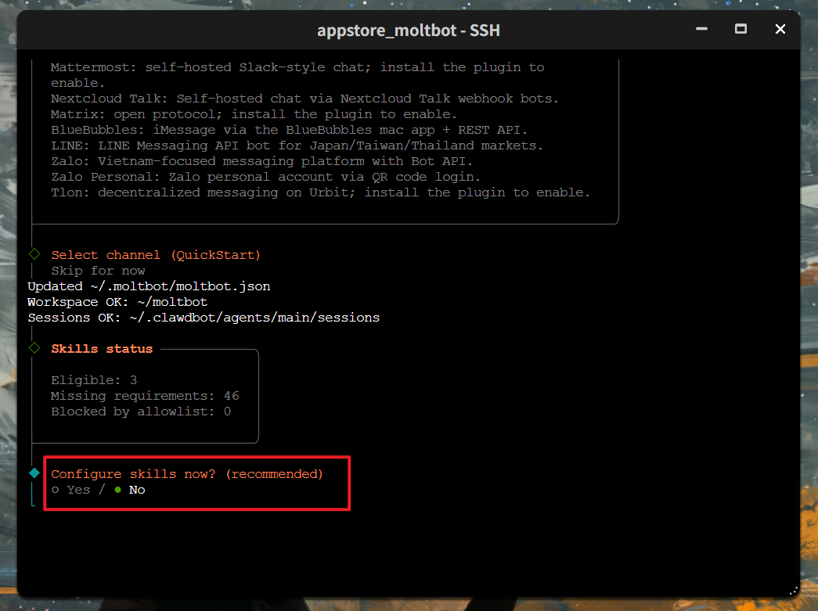Screen dimensions: 818x611
Task: Select the Yes radio option
Action: (x=71, y=490)
